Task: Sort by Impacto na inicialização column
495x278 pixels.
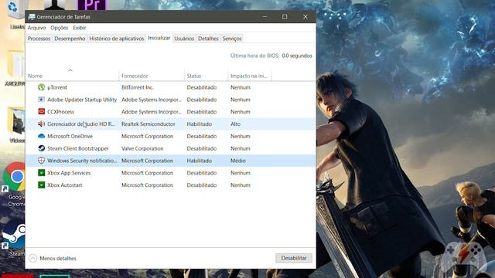Action: [x=249, y=76]
